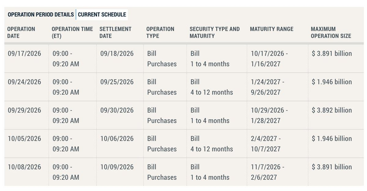The width and height of the screenshot is (367, 191).
Task: Click the Maturity Range column header
Action: coord(272,29)
